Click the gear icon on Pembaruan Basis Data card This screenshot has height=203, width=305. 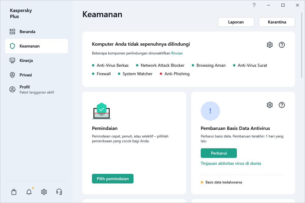coord(270,105)
